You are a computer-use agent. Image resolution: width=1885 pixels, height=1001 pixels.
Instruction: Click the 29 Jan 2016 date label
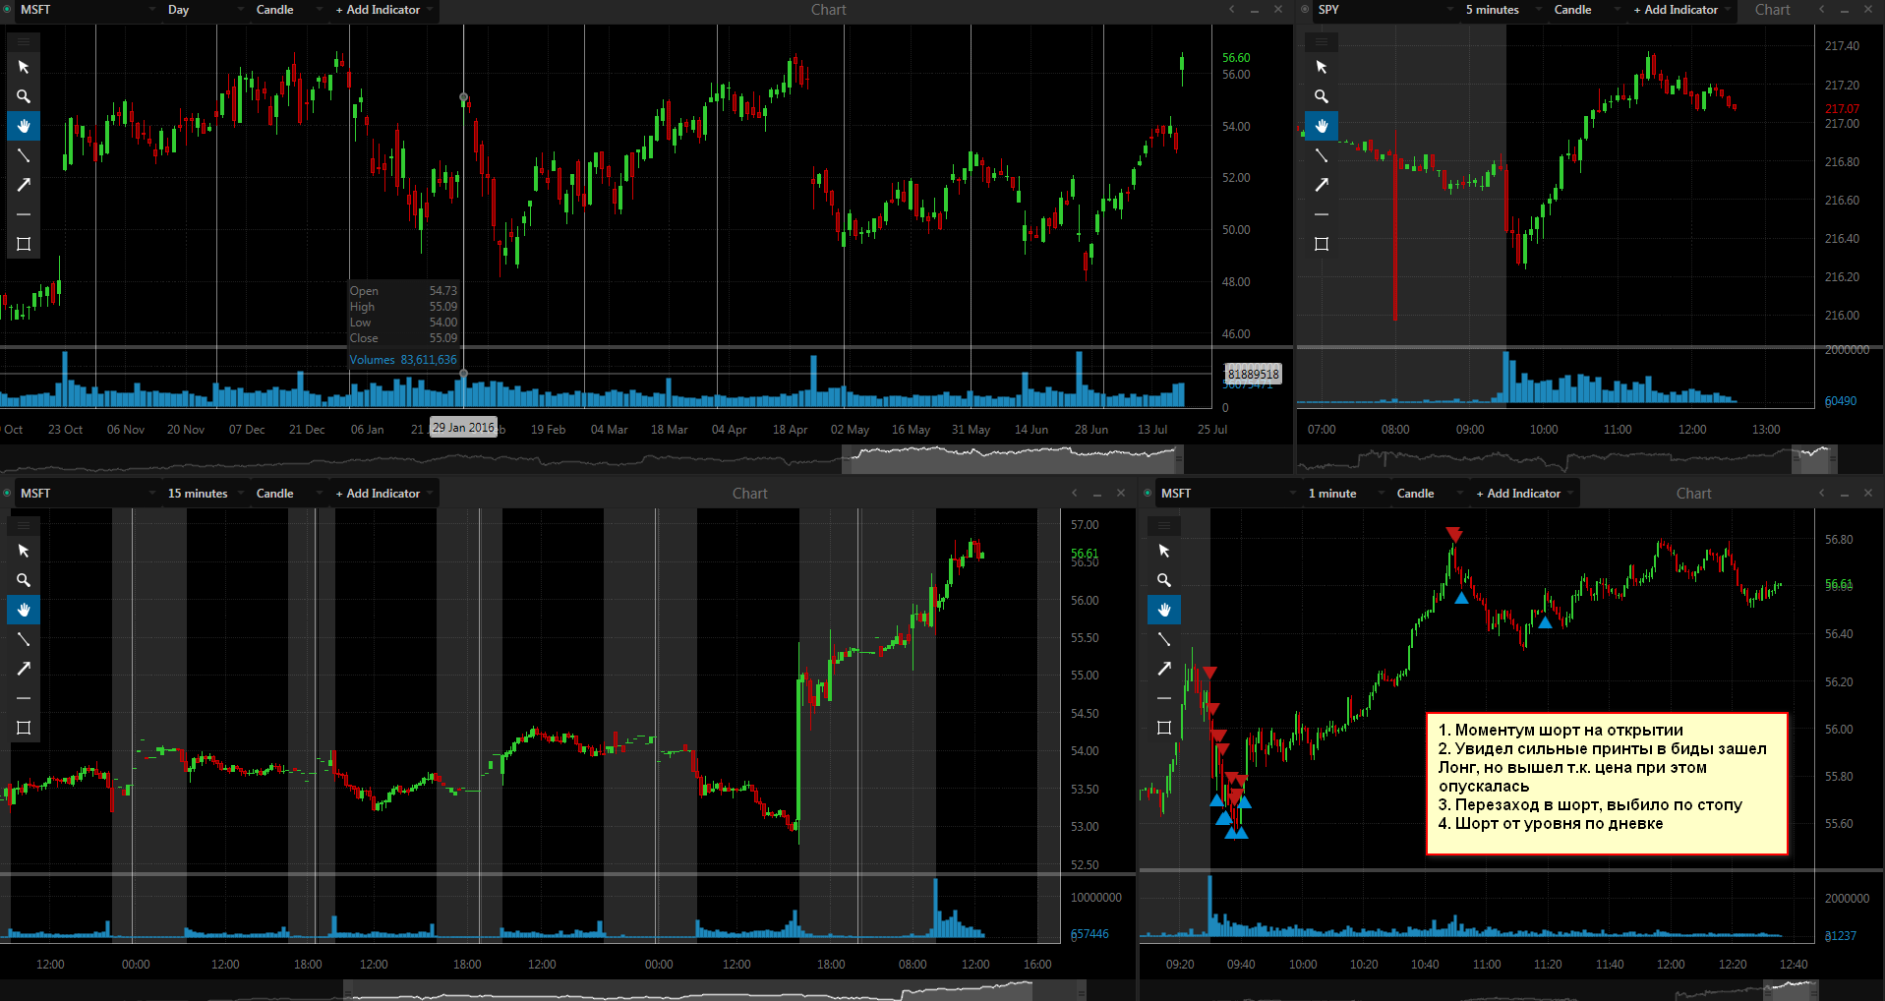coord(463,428)
